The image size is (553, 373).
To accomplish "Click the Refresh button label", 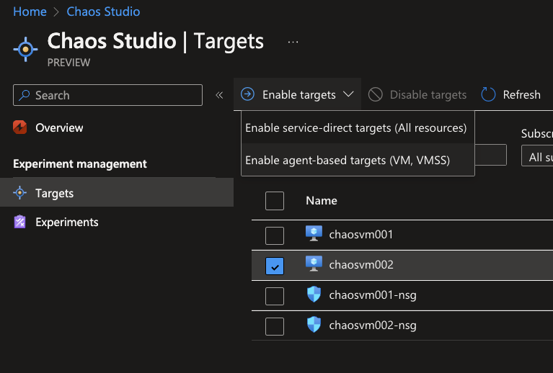I will (x=521, y=94).
